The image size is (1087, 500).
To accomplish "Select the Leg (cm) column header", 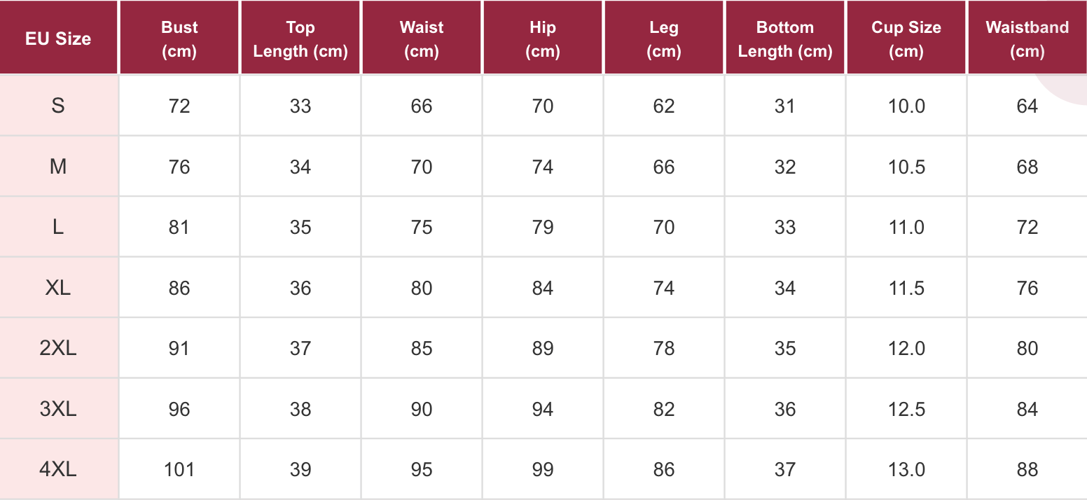I will (x=664, y=39).
